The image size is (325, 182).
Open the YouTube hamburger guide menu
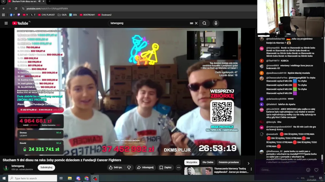tap(6, 23)
